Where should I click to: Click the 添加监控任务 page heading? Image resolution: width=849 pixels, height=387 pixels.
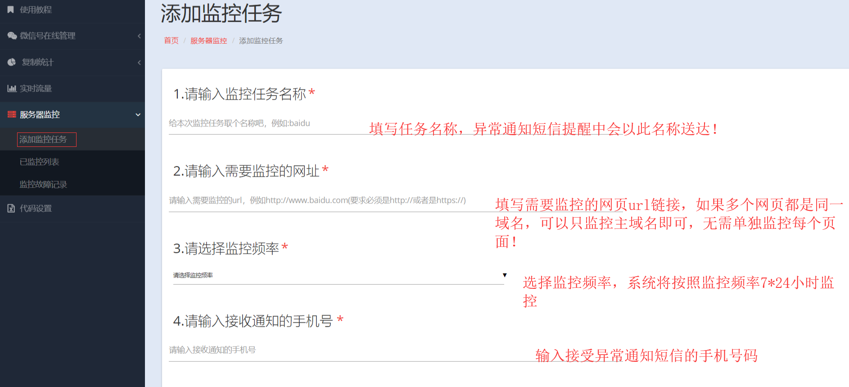(x=221, y=14)
